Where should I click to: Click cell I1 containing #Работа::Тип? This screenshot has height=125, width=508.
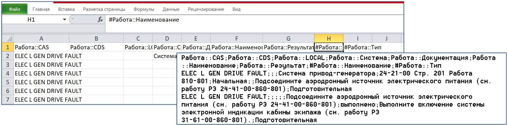point(358,47)
